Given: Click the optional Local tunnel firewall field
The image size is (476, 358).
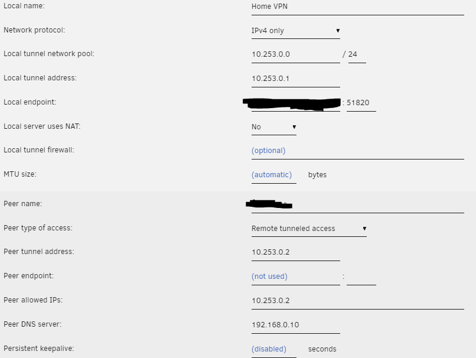Looking at the screenshot, I should pyautogui.click(x=358, y=151).
